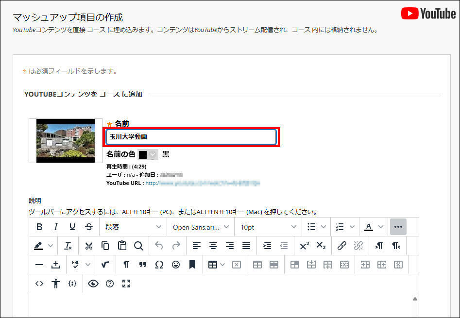Set right-to-left text direction
Screen dimensions: 460x318
point(396,246)
